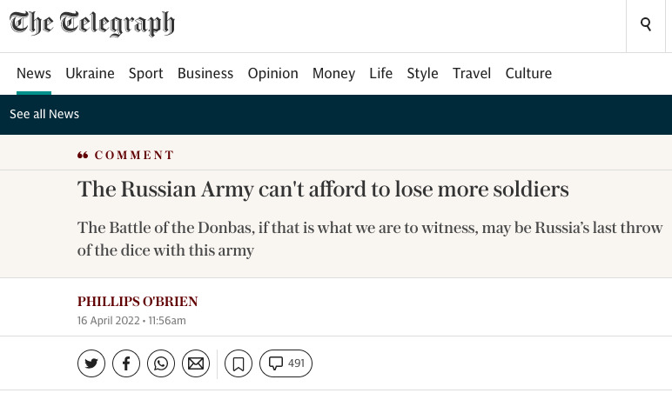
Task: Share article on Facebook
Action: click(x=126, y=363)
